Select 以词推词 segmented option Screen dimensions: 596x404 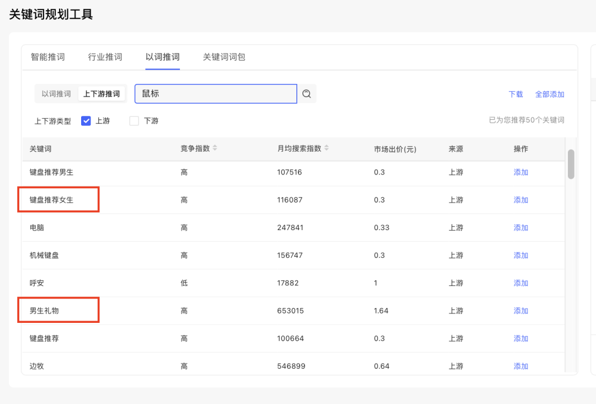pyautogui.click(x=56, y=94)
